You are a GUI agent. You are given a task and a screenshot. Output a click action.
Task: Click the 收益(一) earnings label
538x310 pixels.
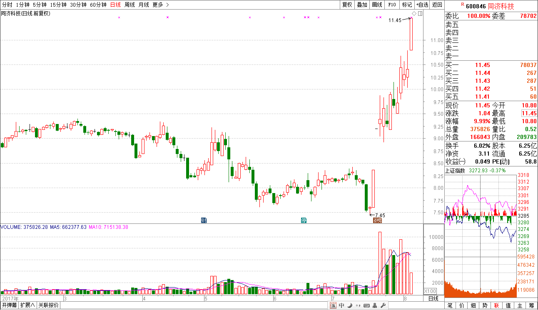pos(456,161)
